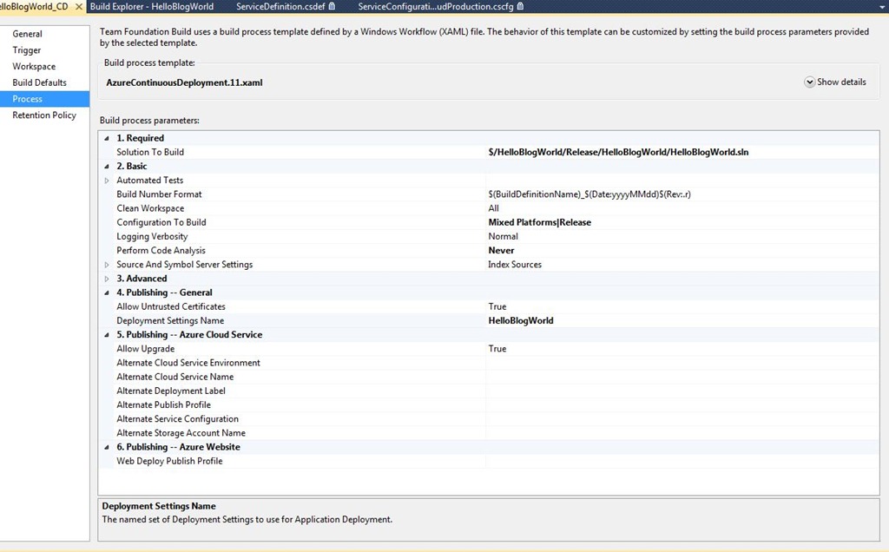Click lock icon on ServiceDefinition.csdef tab

(332, 6)
